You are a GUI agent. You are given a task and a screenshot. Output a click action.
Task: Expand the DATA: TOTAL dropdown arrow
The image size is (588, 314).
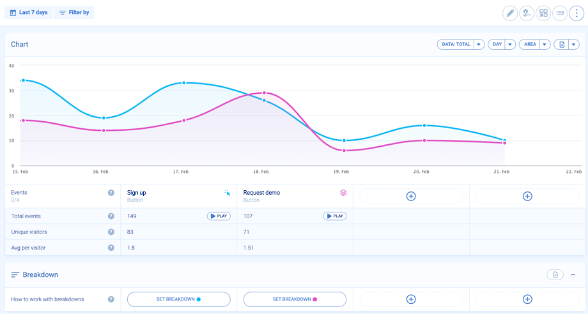479,44
